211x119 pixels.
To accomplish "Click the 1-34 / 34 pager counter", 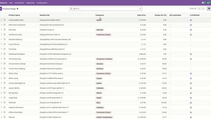I will pos(193,9).
